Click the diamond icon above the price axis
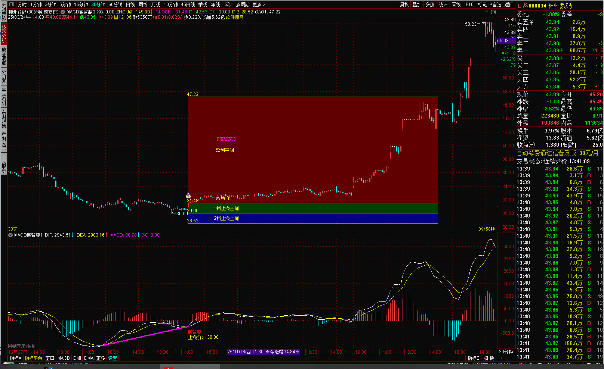This screenshot has height=369, width=604. coord(486,12)
